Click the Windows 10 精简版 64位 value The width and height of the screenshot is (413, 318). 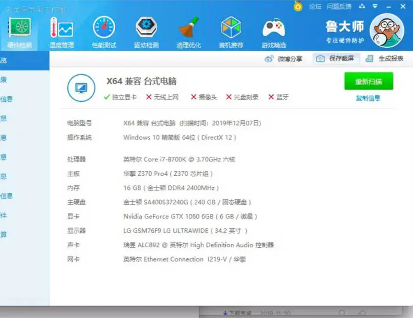179,137
